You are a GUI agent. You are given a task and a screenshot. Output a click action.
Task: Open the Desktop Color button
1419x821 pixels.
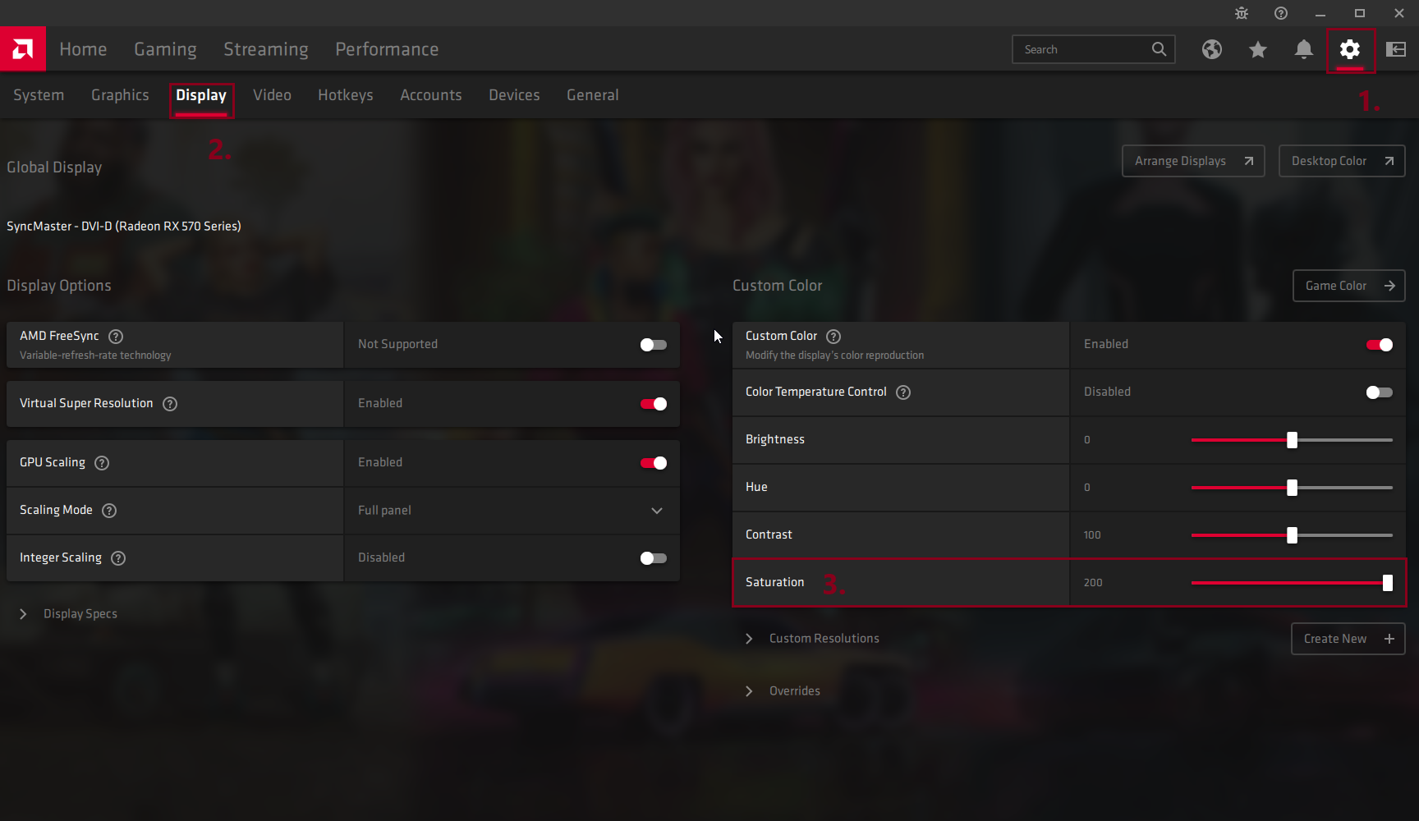[x=1342, y=161]
